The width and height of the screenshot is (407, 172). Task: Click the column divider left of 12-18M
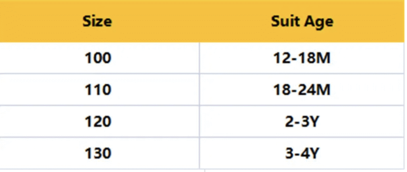click(x=200, y=58)
